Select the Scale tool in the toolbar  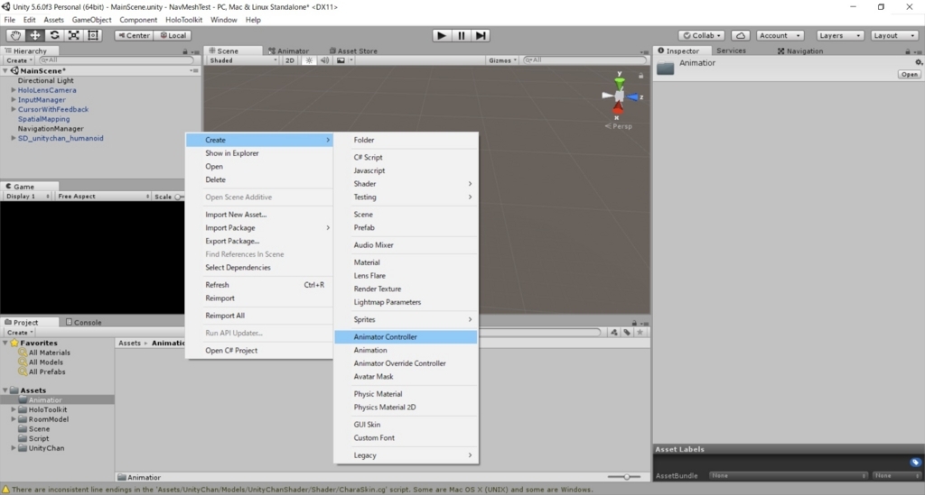tap(74, 35)
